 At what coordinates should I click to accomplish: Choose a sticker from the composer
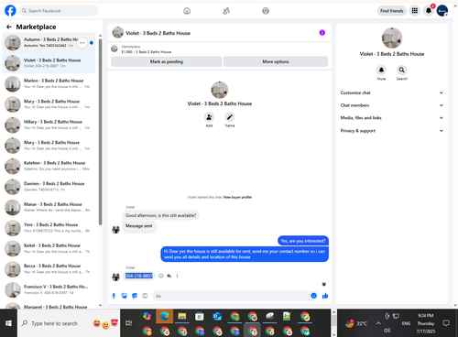(135, 296)
